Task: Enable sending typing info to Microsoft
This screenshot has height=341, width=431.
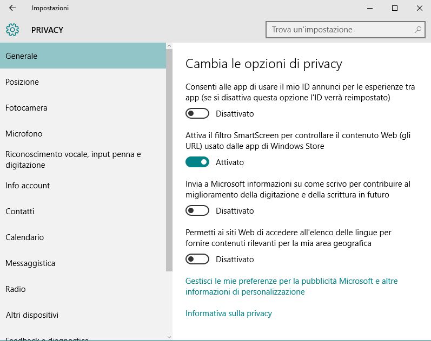Action: click(x=197, y=211)
